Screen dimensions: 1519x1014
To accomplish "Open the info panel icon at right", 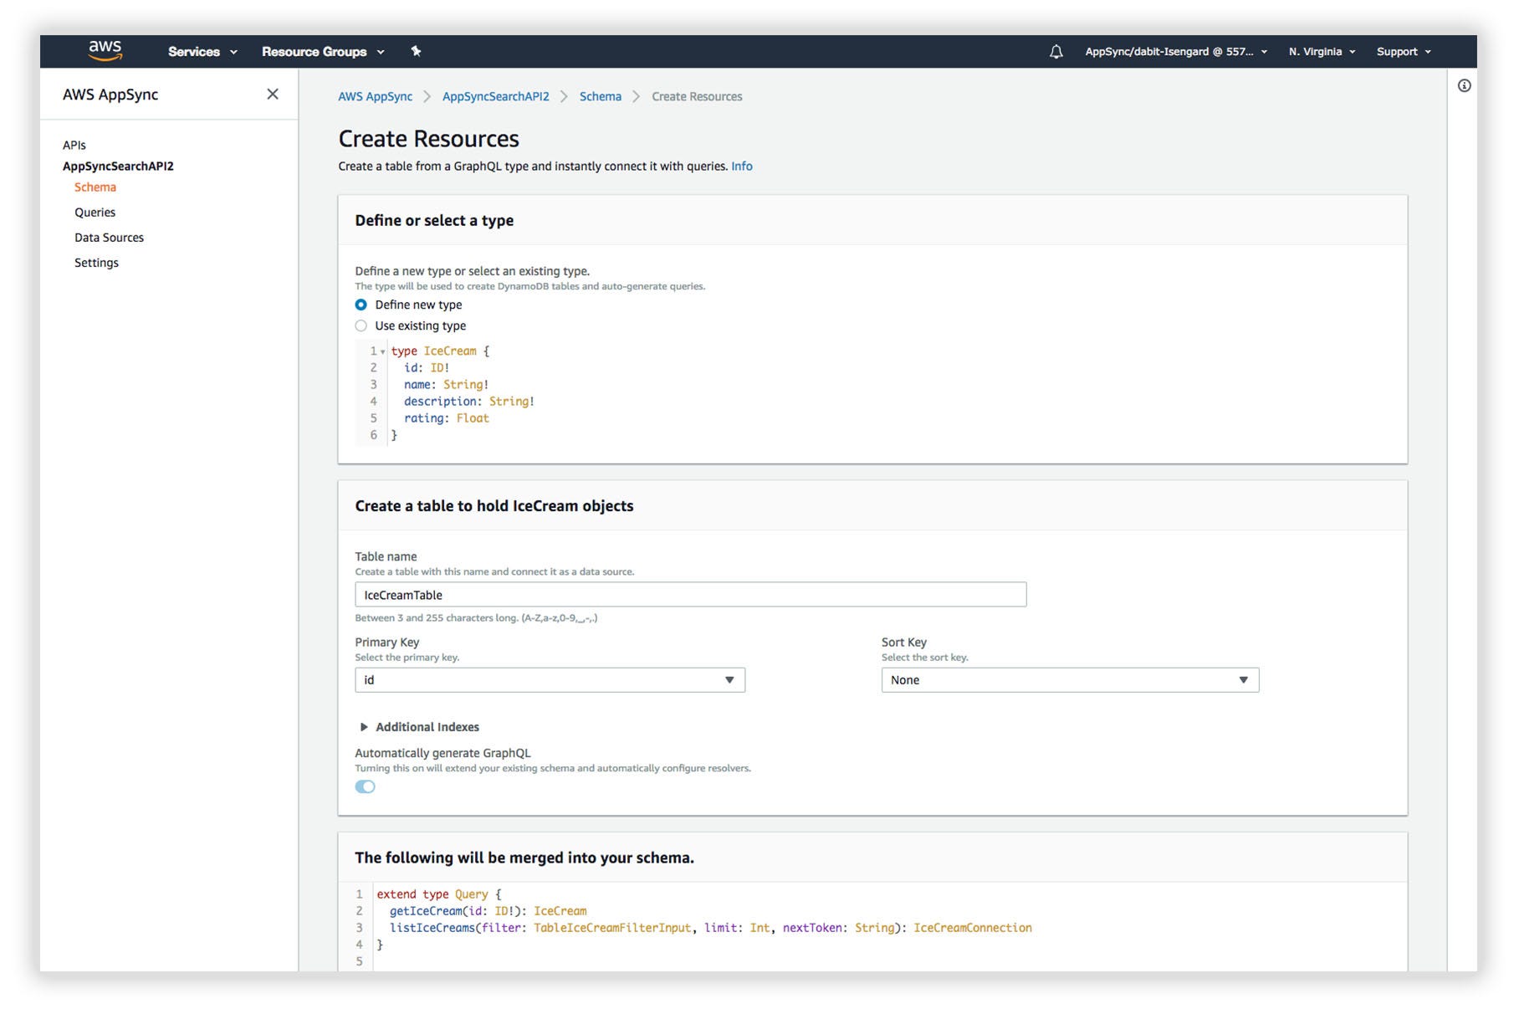I will (1464, 85).
